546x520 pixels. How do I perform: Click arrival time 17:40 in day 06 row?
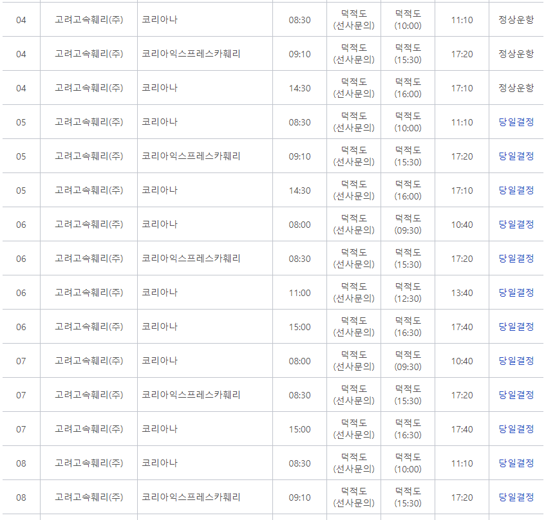point(462,327)
